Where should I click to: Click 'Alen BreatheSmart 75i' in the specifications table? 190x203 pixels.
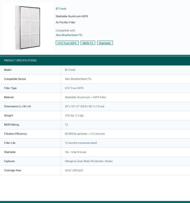pos(78,79)
